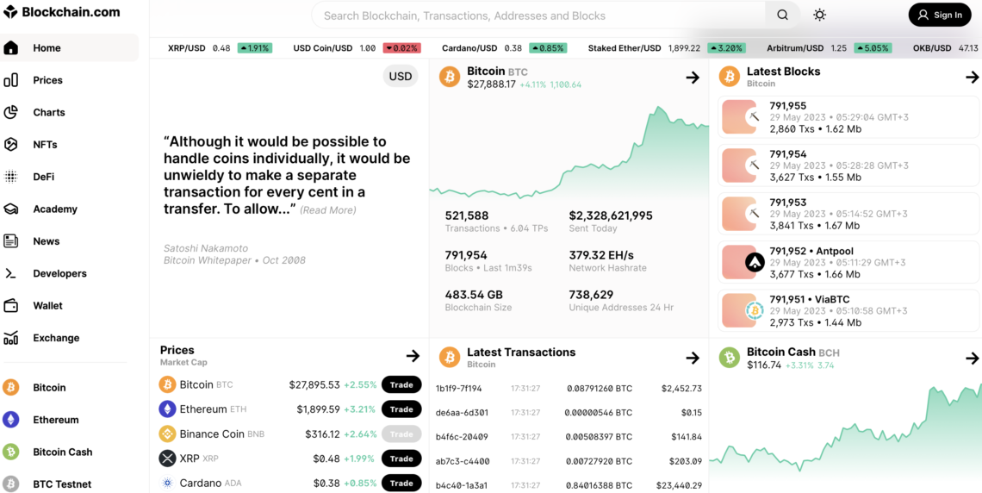Open Latest Blocks via arrow
This screenshot has width=982, height=493.
pos(972,78)
